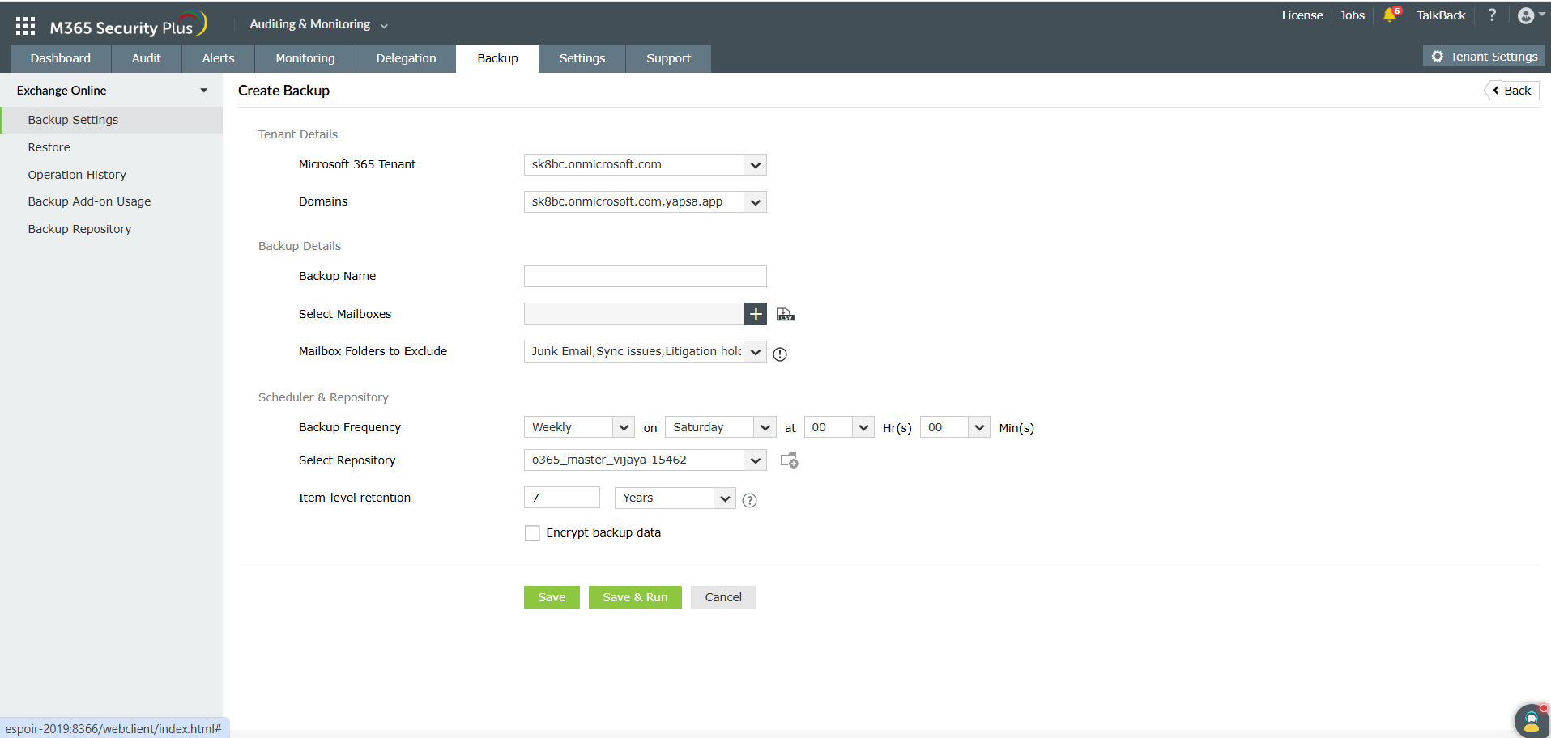Cancel the backup creation
This screenshot has height=738, width=1551.
723,597
